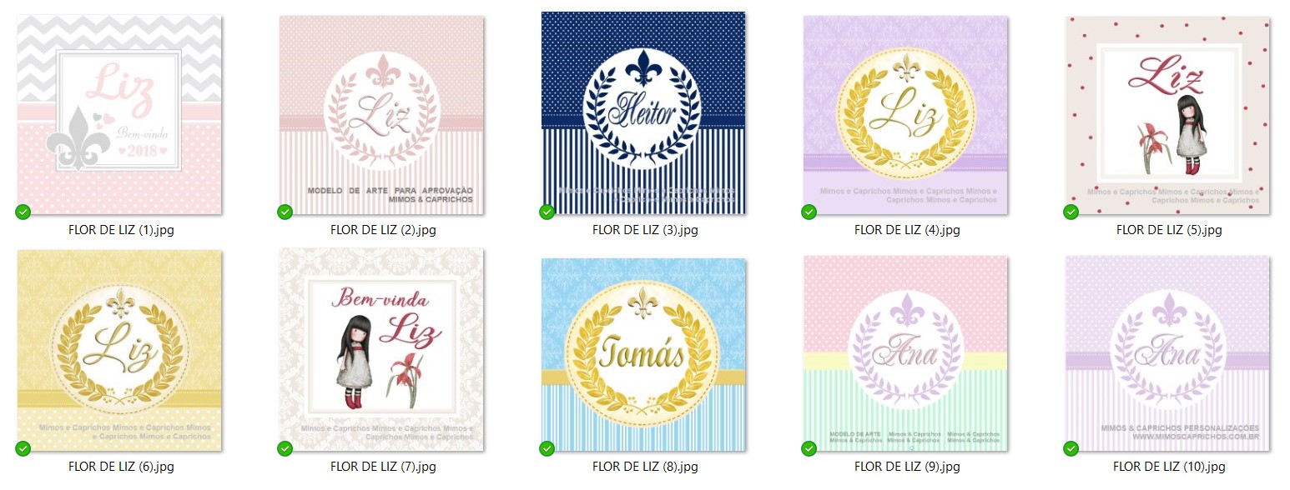Click the file name label FLOR DE LIZ (2).jpg

(383, 230)
